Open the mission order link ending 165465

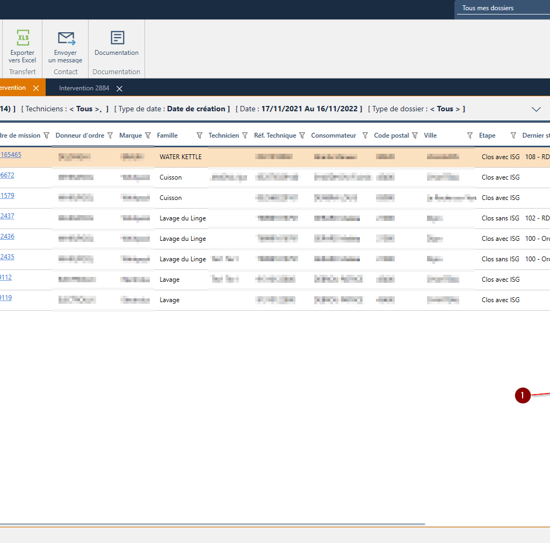11,155
